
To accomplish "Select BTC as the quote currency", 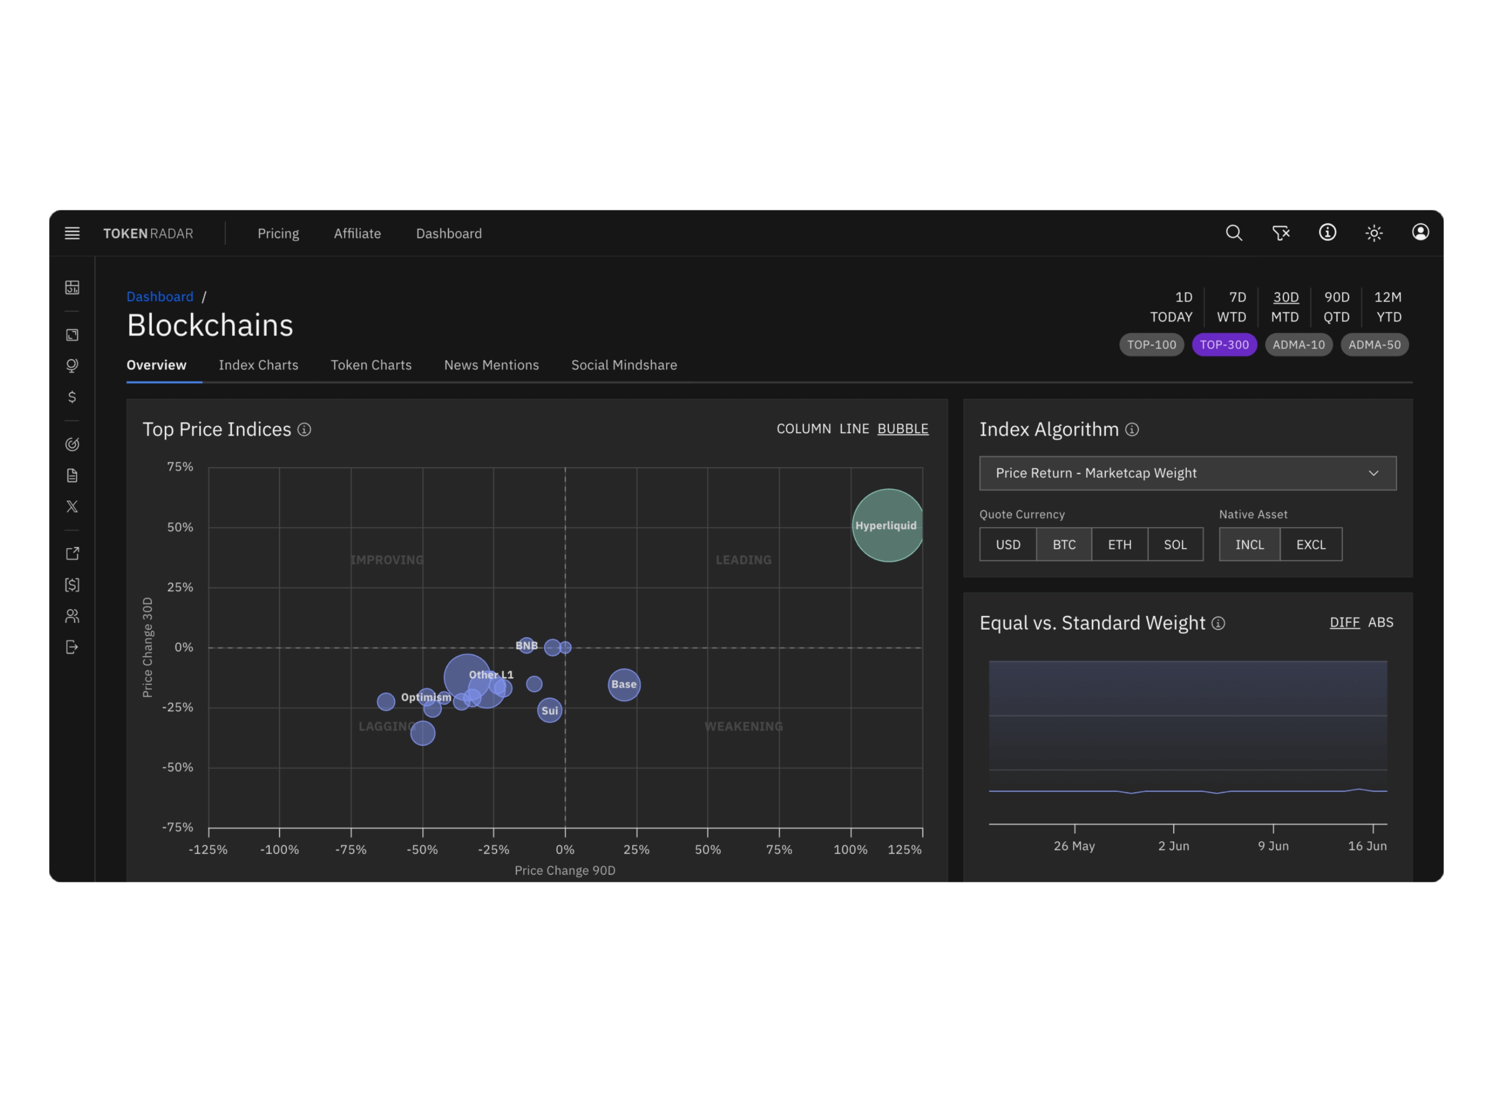I will coord(1064,544).
